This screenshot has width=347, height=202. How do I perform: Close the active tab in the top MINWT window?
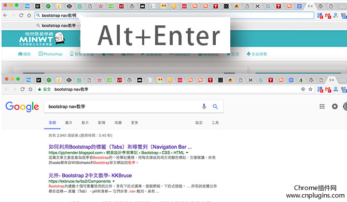[312, 6]
